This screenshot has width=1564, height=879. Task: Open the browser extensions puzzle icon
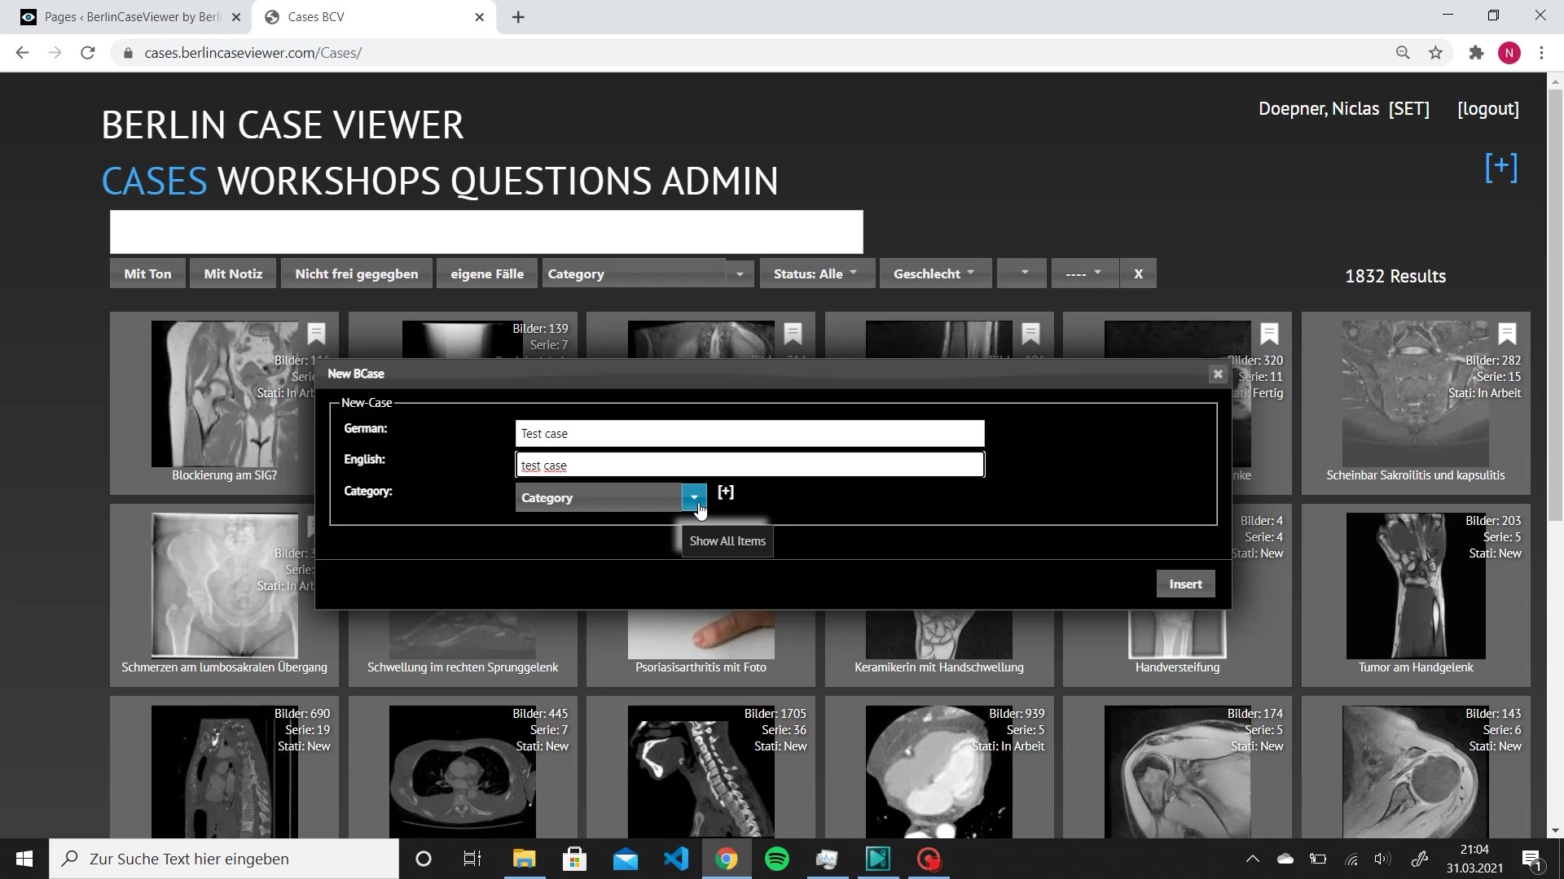tap(1476, 52)
